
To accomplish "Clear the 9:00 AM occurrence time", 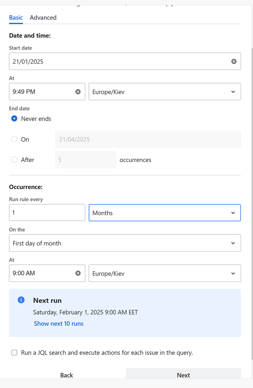I will coord(78,273).
